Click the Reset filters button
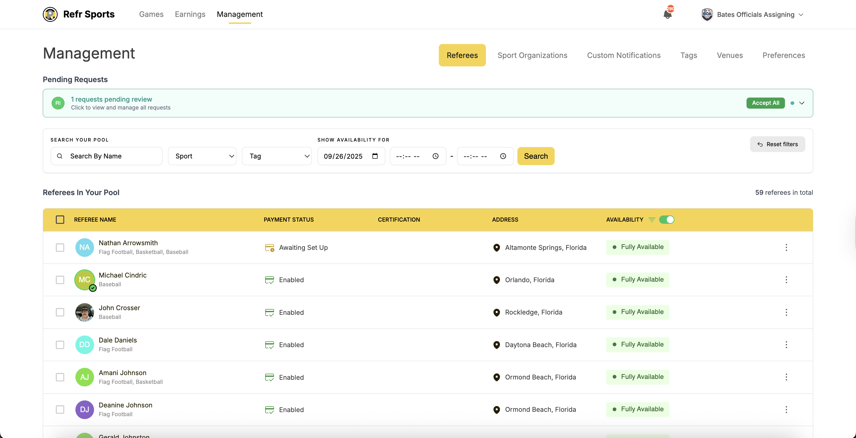The height and width of the screenshot is (438, 856). click(x=777, y=144)
